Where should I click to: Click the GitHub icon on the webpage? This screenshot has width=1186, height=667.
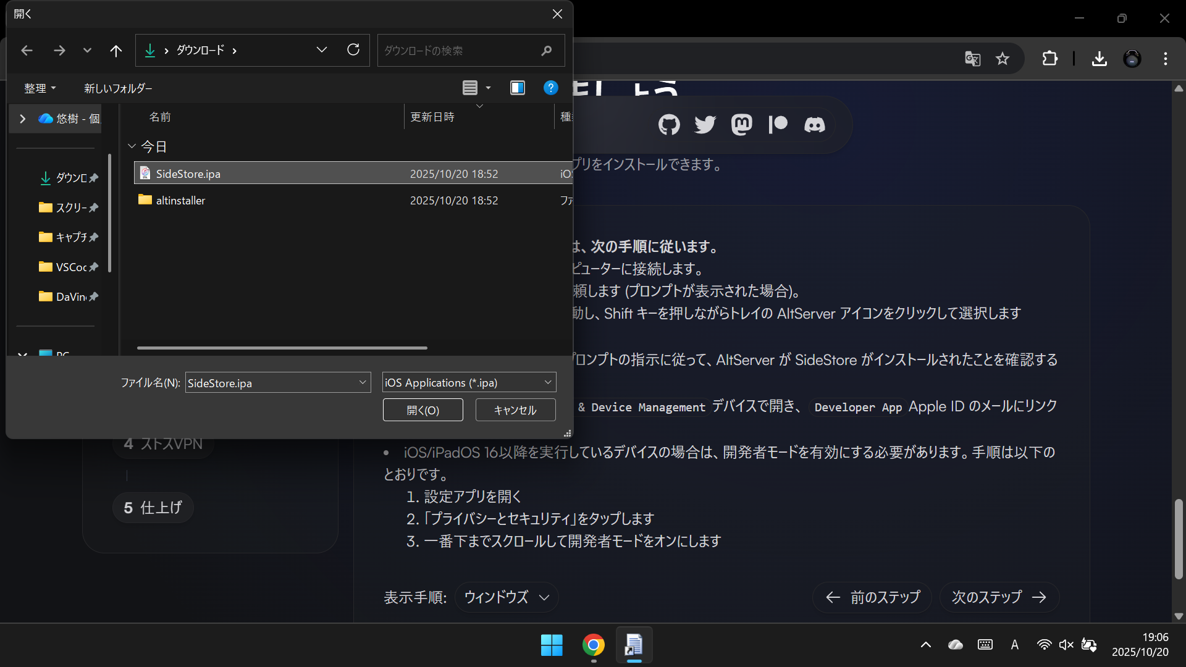(x=669, y=125)
